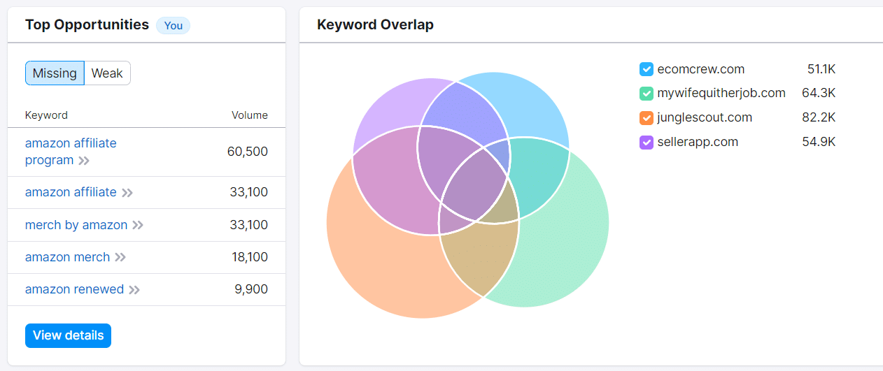Open the amazon renewed keyword link
Image resolution: width=883 pixels, height=371 pixels.
74,289
